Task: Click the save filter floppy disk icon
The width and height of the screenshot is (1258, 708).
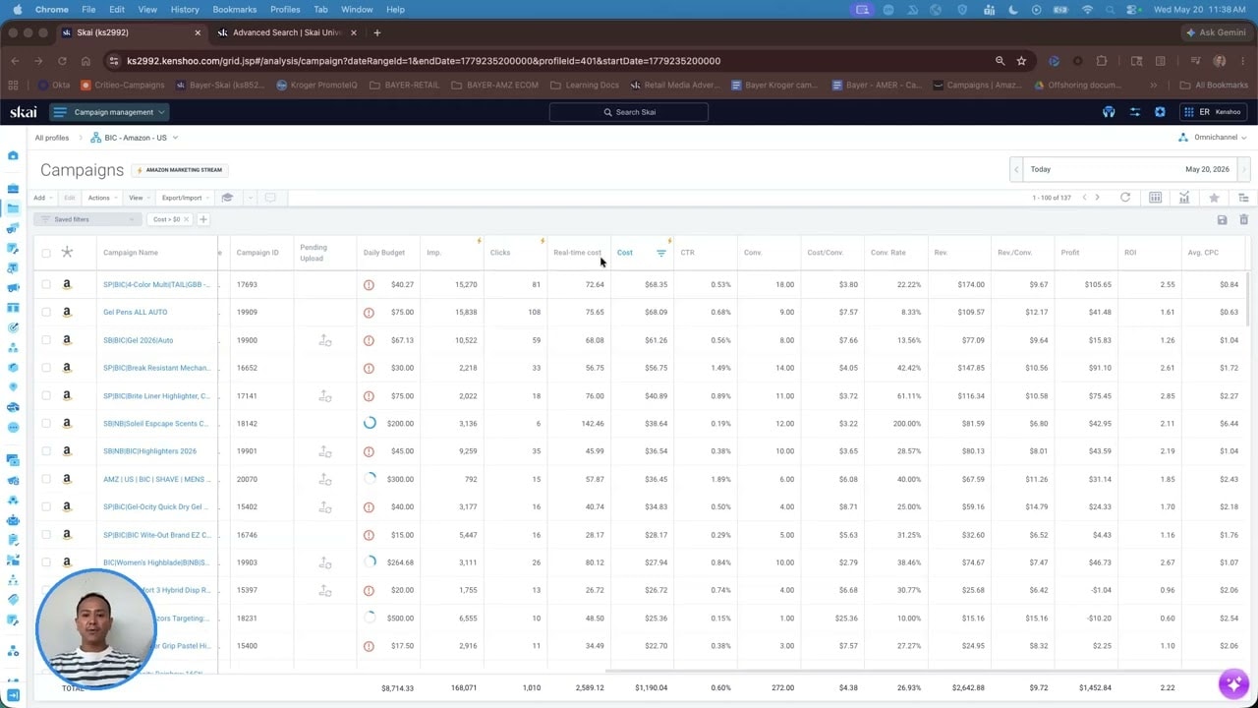Action: 1222,219
